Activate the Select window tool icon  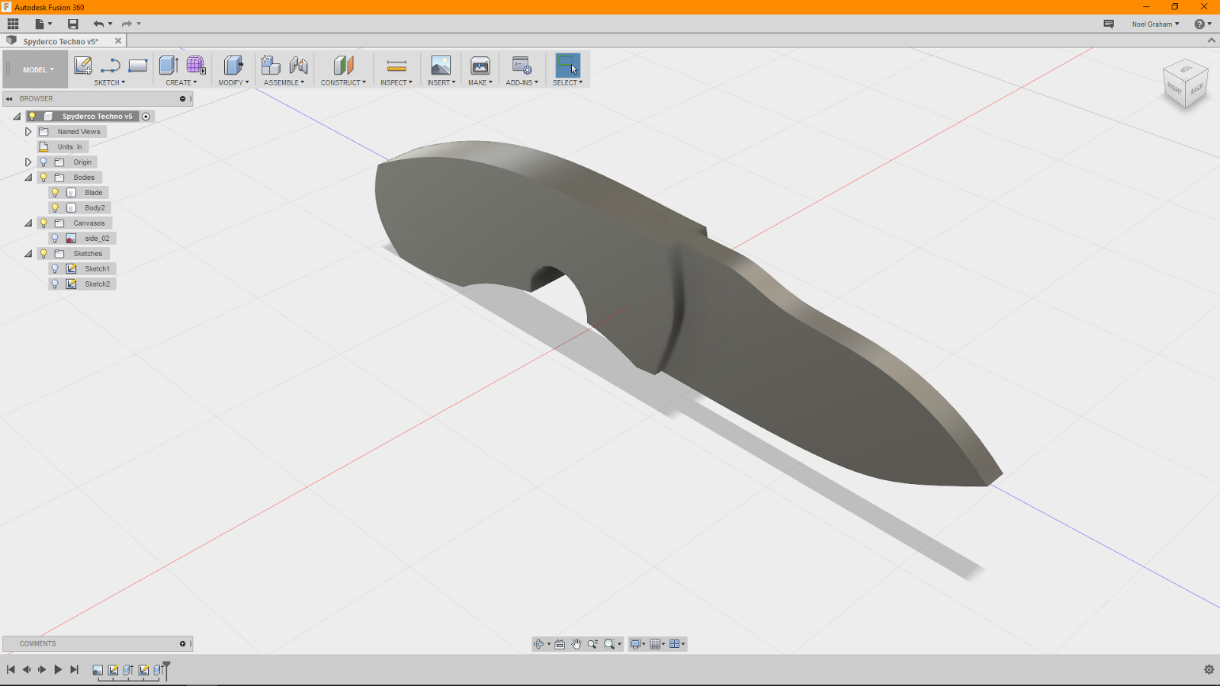[x=567, y=66]
